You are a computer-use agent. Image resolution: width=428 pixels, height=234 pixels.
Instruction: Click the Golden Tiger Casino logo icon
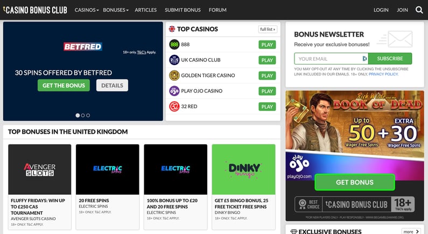tap(174, 75)
